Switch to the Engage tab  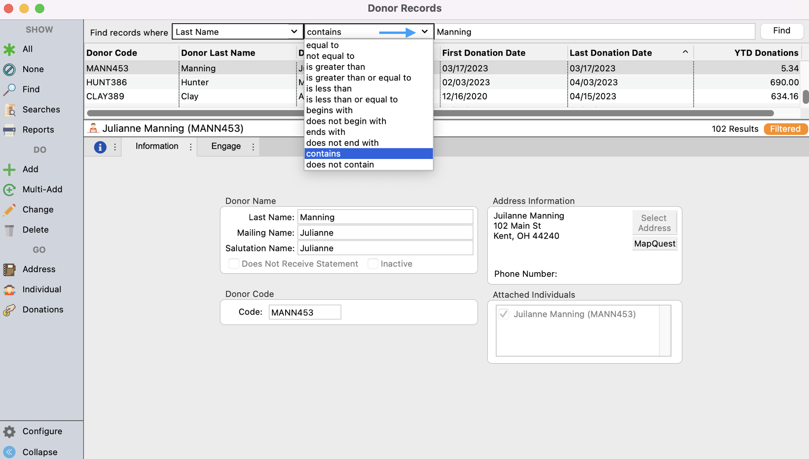pos(226,146)
